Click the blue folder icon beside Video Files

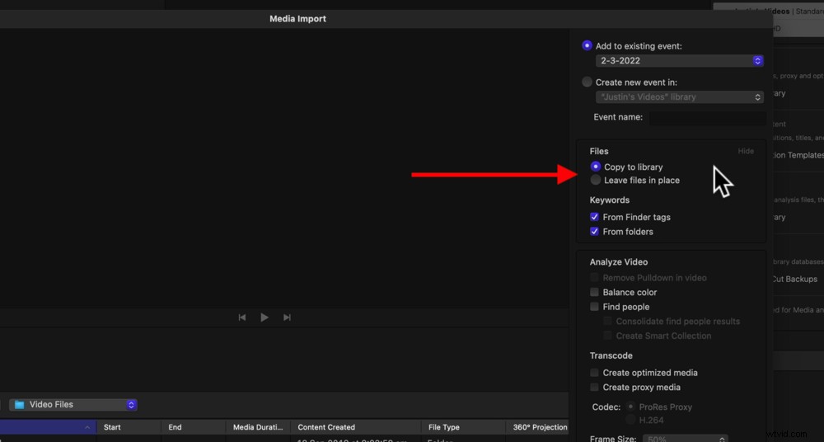coord(20,405)
